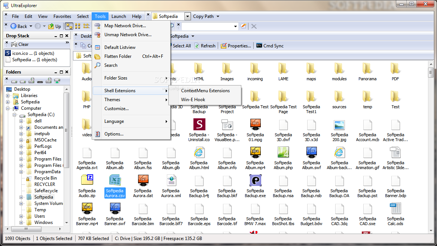
Task: Open the Launch menu
Action: click(x=119, y=16)
